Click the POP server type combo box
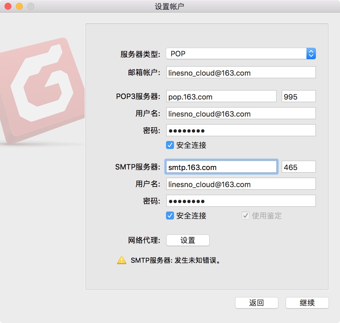 pos(236,54)
